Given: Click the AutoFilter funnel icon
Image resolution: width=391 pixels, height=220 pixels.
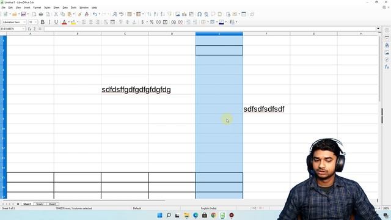Looking at the screenshot, I should [170, 14].
